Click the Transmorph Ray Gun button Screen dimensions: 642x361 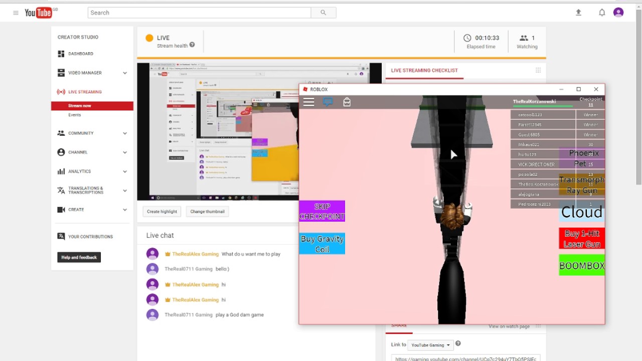click(582, 185)
